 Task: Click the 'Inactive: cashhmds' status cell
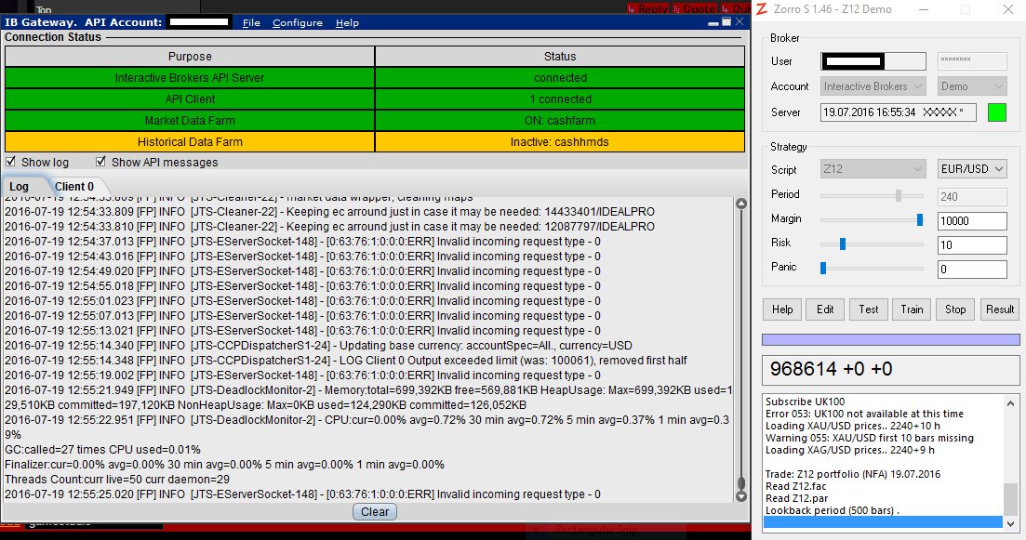coord(560,142)
